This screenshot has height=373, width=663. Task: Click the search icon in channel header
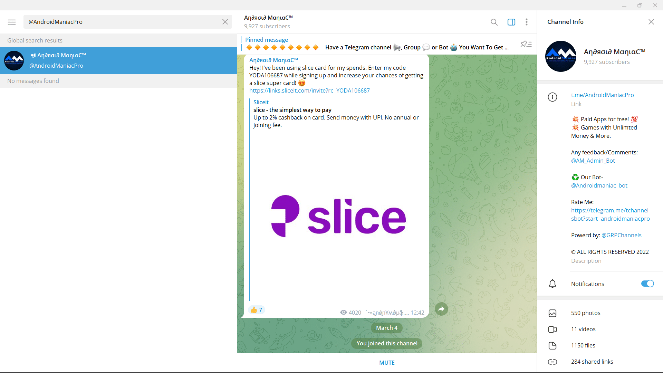(x=493, y=21)
